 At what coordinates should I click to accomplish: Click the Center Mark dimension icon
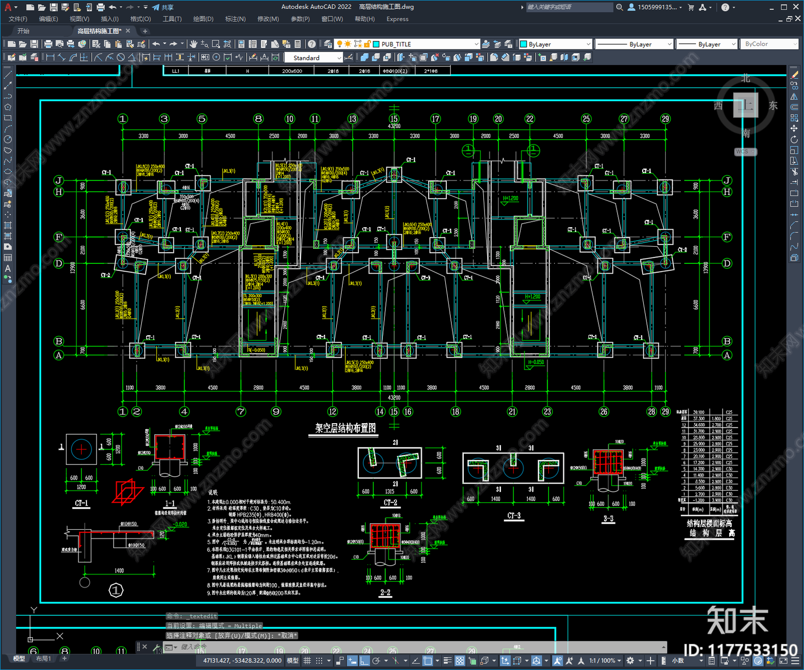pyautogui.click(x=216, y=57)
